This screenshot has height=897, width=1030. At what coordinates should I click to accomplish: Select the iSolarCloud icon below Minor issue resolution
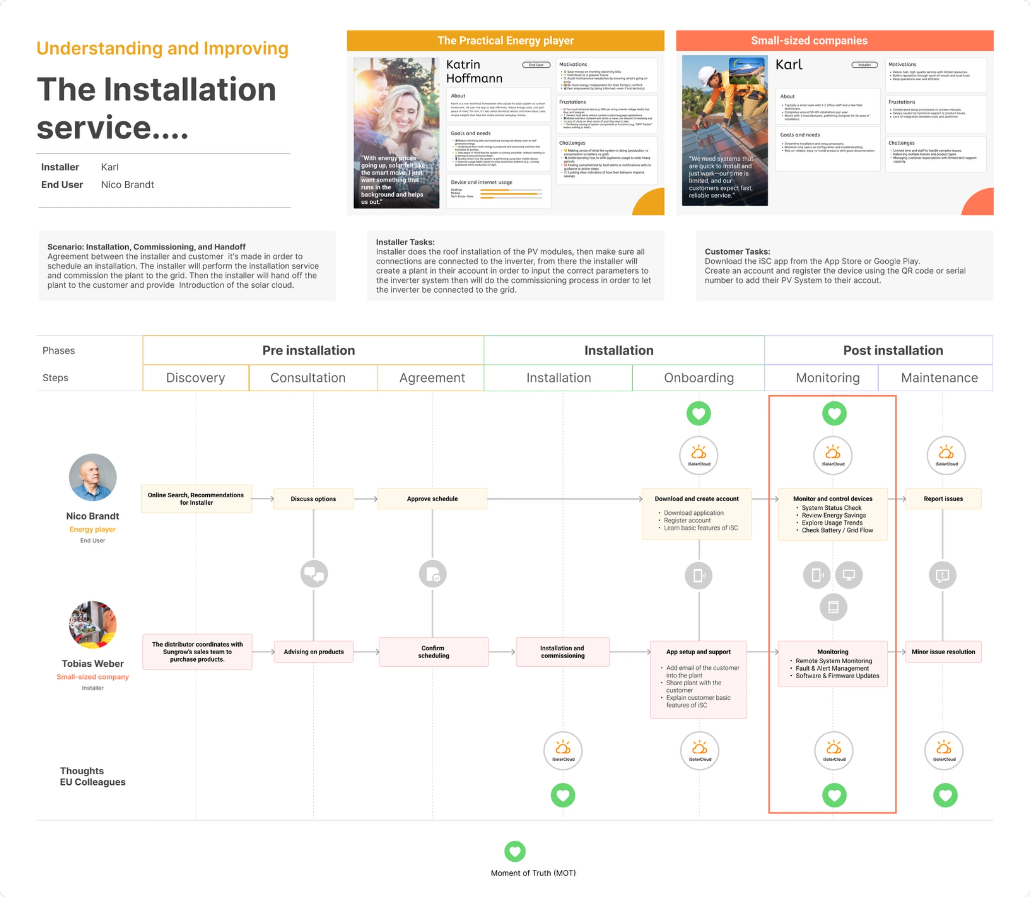pyautogui.click(x=944, y=751)
